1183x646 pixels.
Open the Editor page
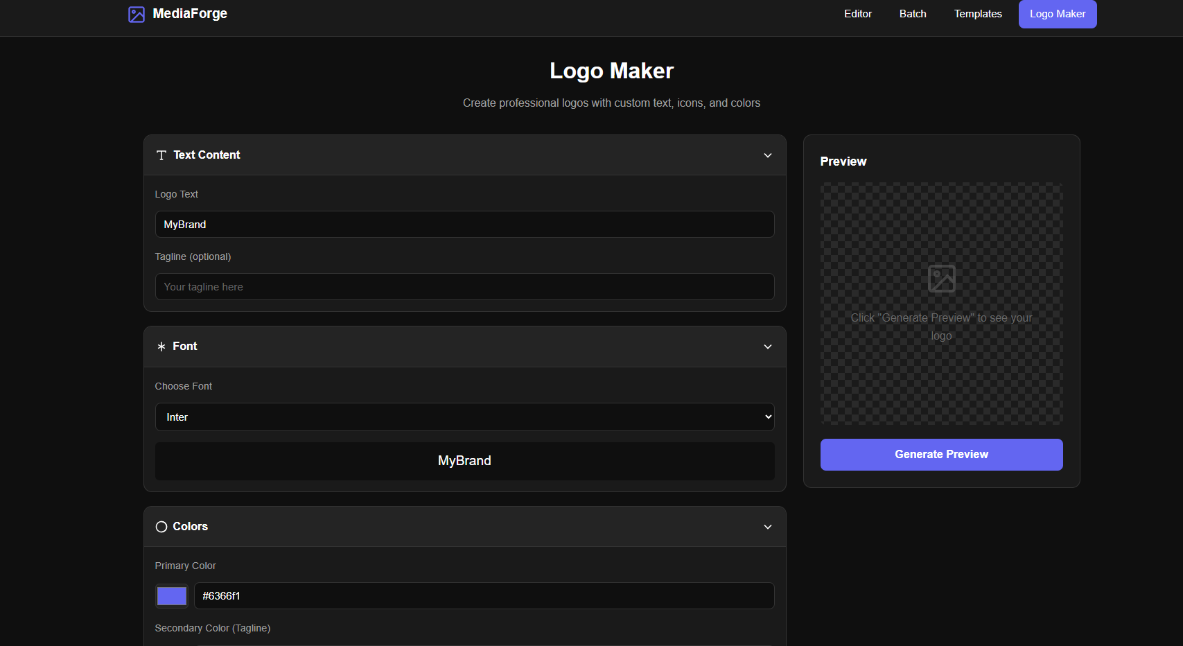point(857,14)
